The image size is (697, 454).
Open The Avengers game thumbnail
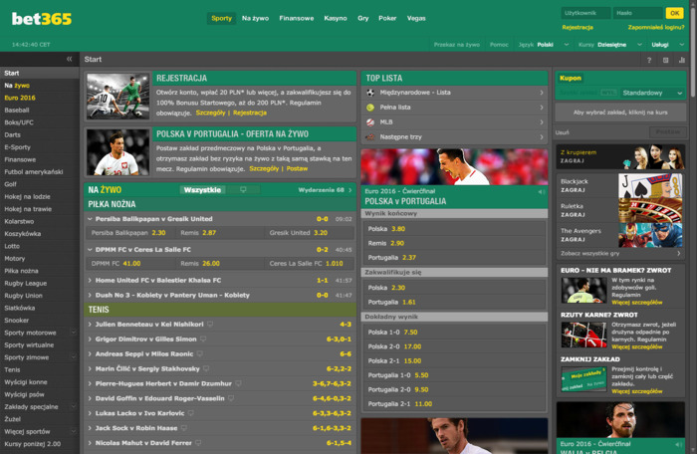pos(650,235)
